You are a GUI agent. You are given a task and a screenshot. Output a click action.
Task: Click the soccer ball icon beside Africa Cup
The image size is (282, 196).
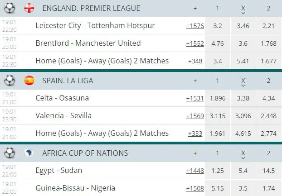point(10,153)
